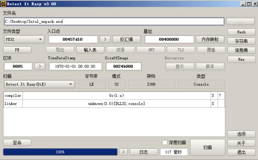Click arrow button next to sections count
Image resolution: width=258 pixels, height=160 pixels.
(x=40, y=66)
